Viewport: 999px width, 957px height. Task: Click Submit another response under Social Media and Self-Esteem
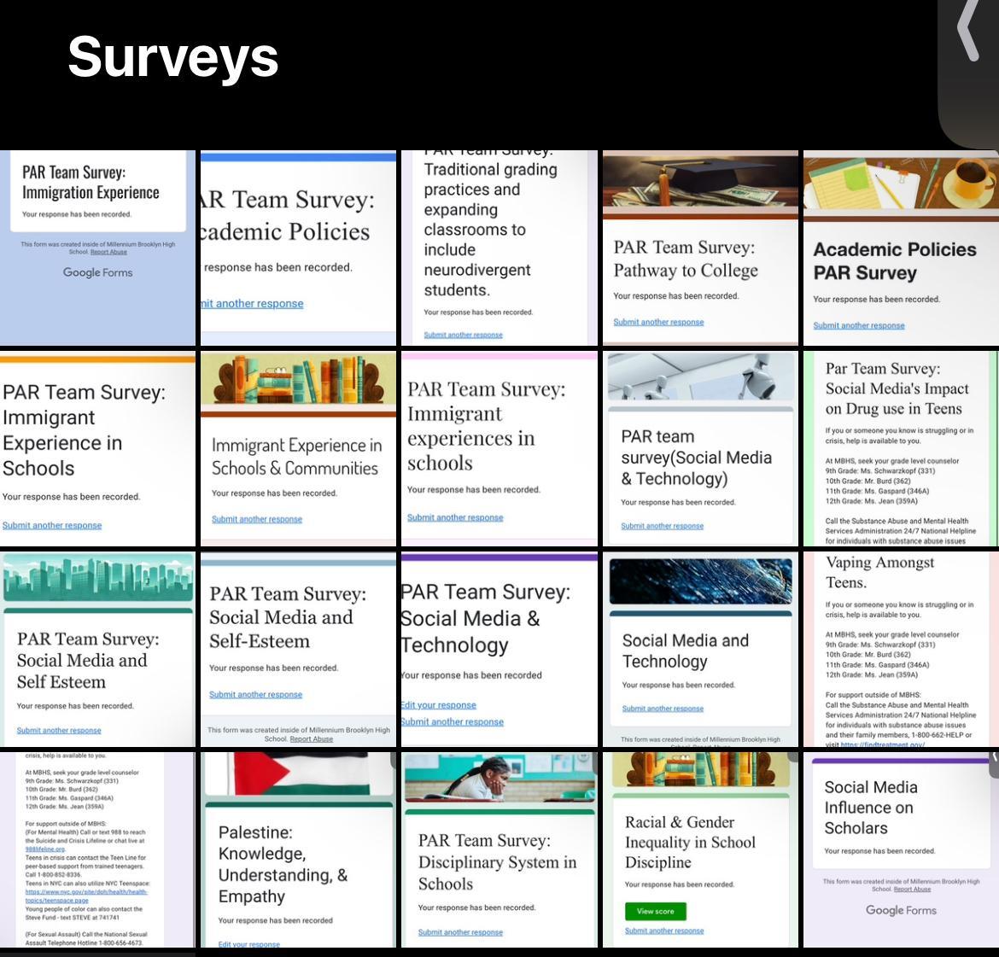(255, 695)
